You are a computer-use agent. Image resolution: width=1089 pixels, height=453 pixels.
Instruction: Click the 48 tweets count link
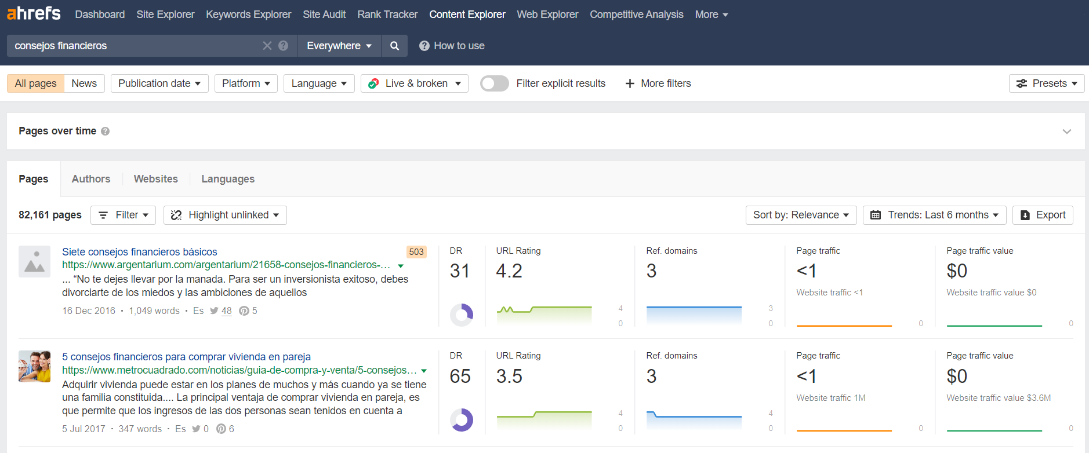click(227, 311)
